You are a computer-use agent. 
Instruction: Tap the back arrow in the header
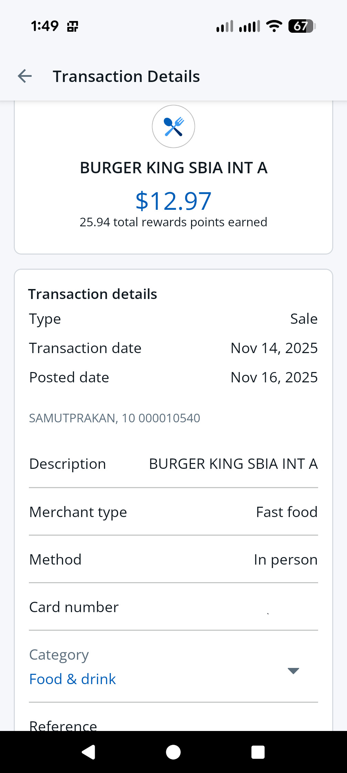pos(25,76)
